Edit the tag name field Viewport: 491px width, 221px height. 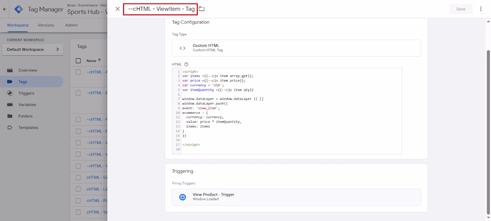(160, 9)
